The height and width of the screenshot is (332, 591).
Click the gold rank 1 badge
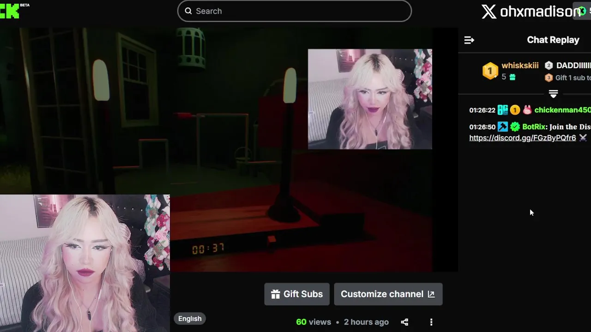point(490,71)
